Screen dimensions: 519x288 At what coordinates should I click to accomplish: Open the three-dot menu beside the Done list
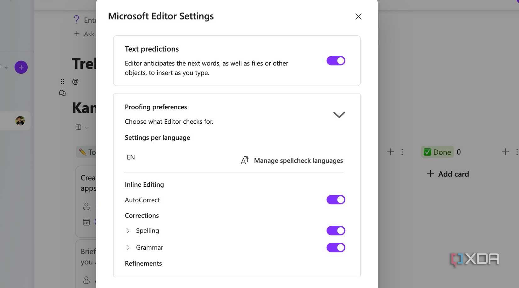402,152
